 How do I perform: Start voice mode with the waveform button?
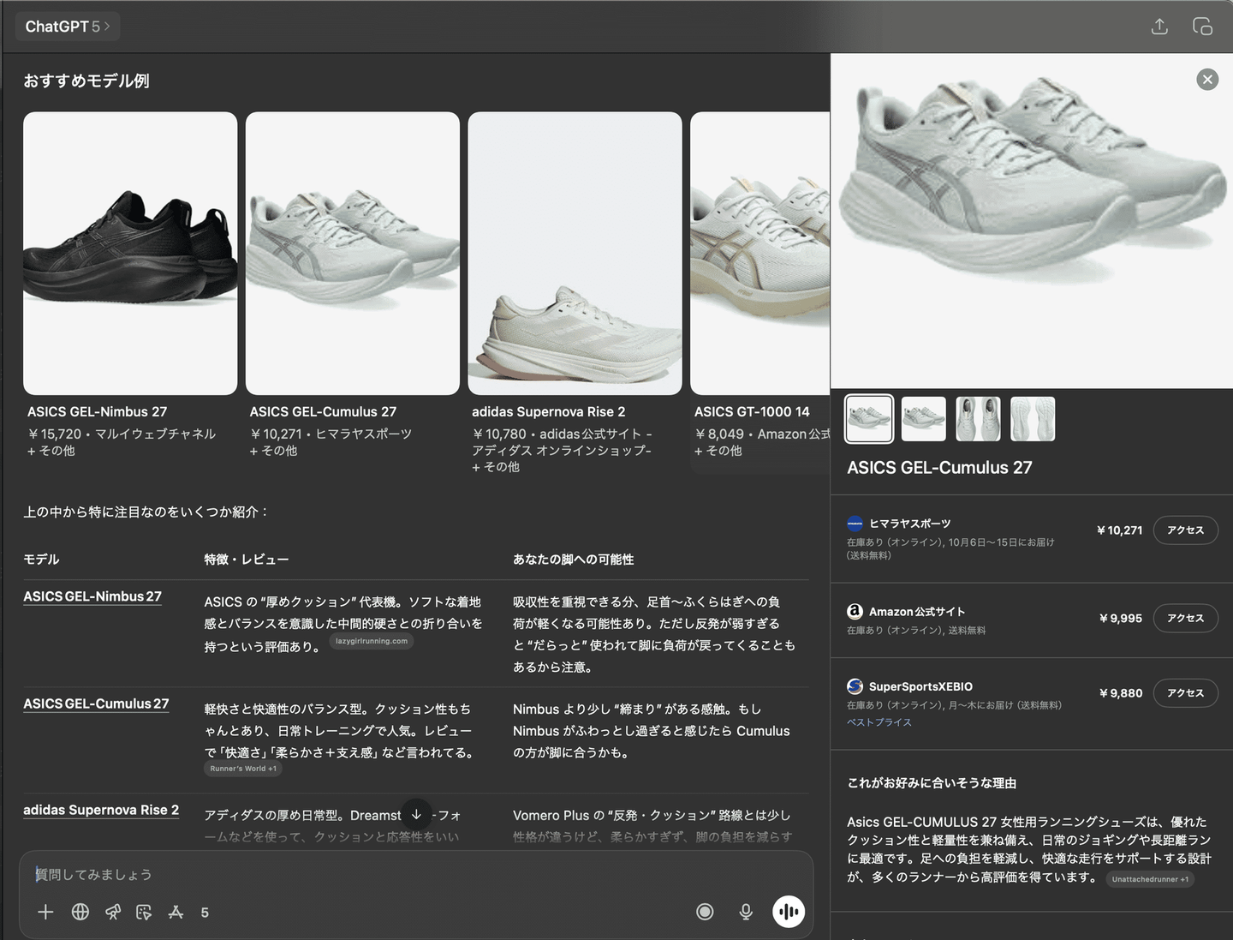[x=789, y=912]
